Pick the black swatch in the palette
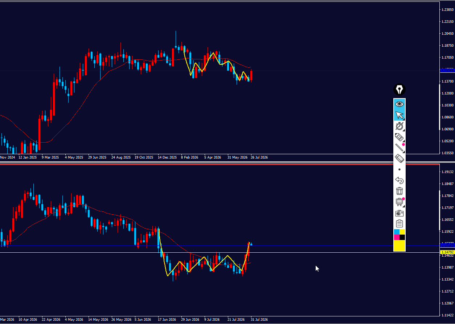Image resolution: width=455 pixels, height=324 pixels. pyautogui.click(x=402, y=237)
